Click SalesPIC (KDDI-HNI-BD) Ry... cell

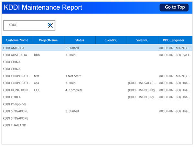coord(142,97)
